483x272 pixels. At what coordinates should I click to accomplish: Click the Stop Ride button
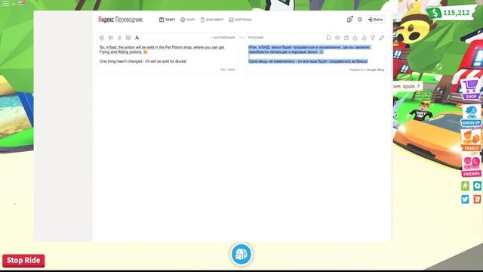point(23,261)
